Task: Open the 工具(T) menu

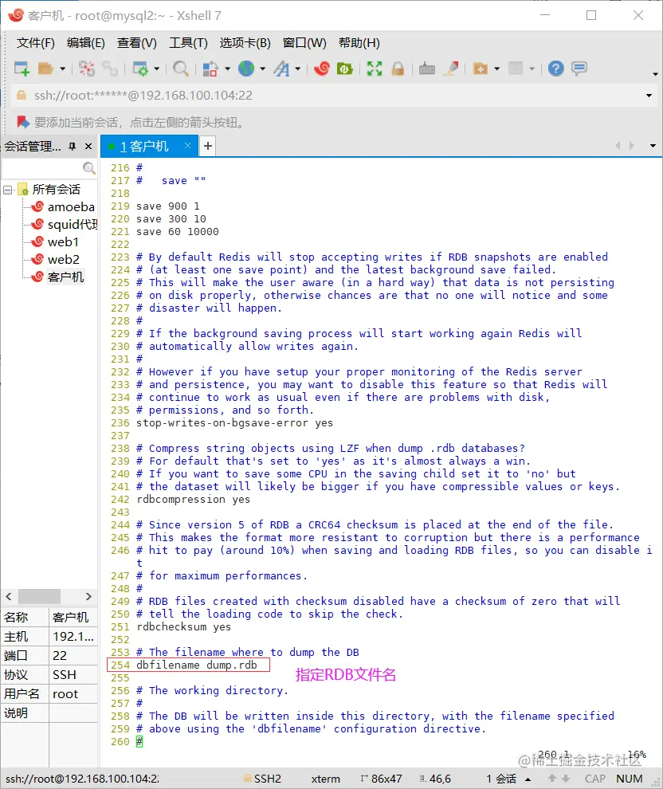Action: coord(188,43)
